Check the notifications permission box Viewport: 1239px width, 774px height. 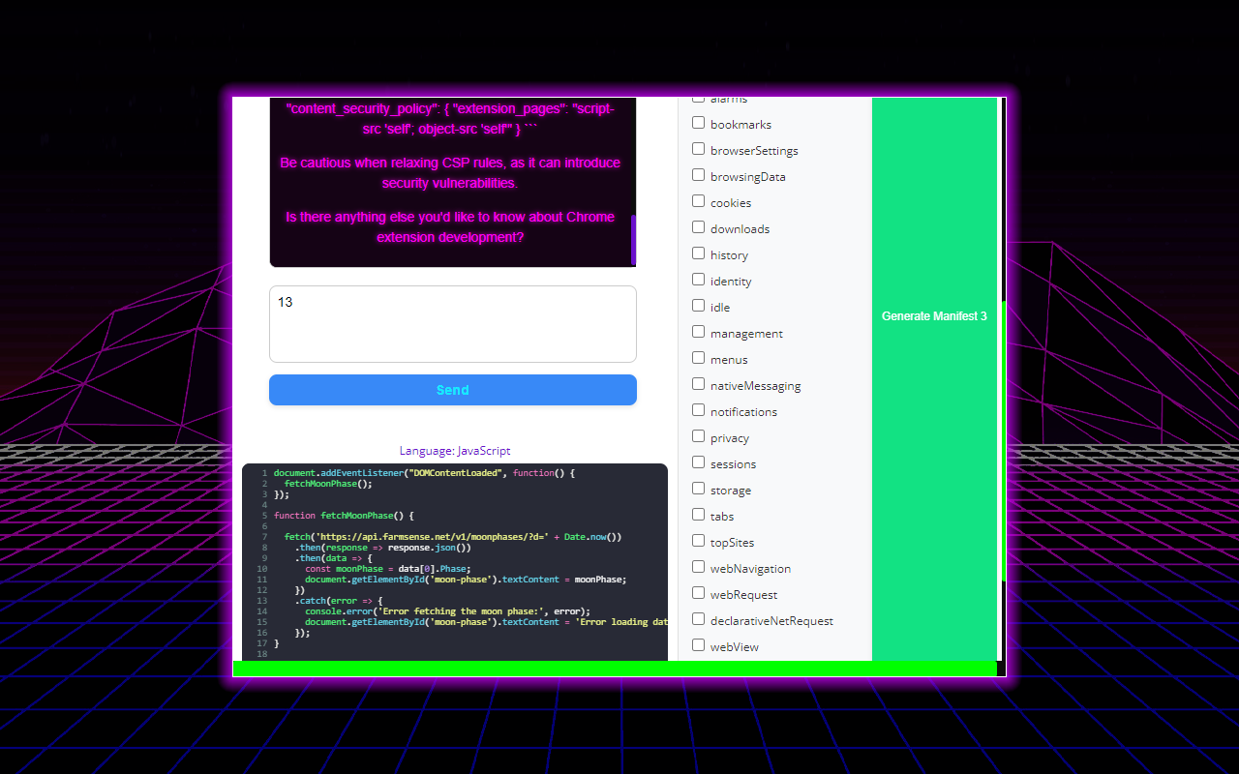(x=698, y=410)
